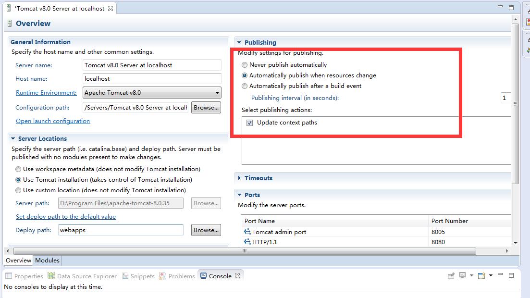Click the horizontal scrollbar left arrow

pos(8,251)
